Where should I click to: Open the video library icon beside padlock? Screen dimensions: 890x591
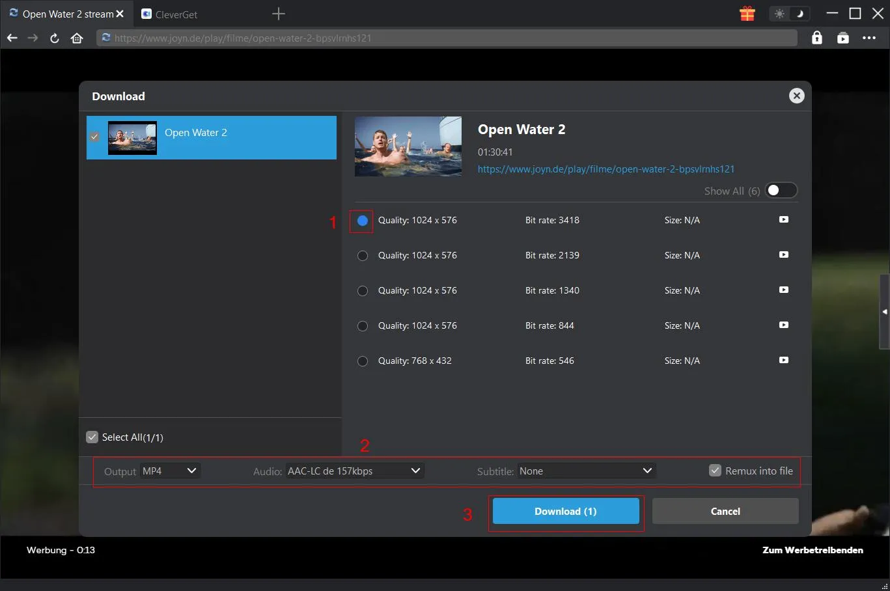tap(842, 38)
